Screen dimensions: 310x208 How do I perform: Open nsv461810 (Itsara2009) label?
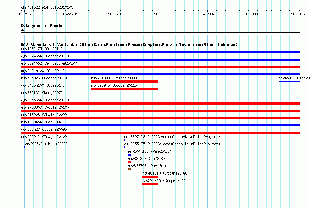(165, 173)
